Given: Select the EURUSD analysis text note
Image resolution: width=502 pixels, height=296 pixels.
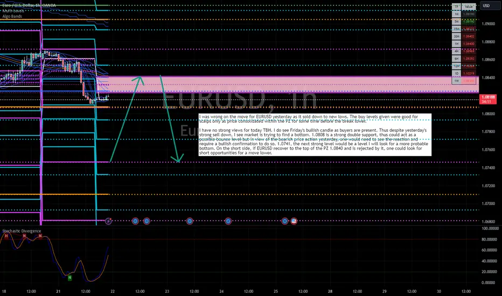Looking at the screenshot, I should pyautogui.click(x=315, y=135).
